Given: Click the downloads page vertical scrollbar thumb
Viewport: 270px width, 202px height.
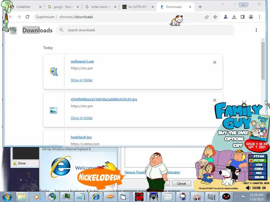Looking at the screenshot, I should [263, 60].
